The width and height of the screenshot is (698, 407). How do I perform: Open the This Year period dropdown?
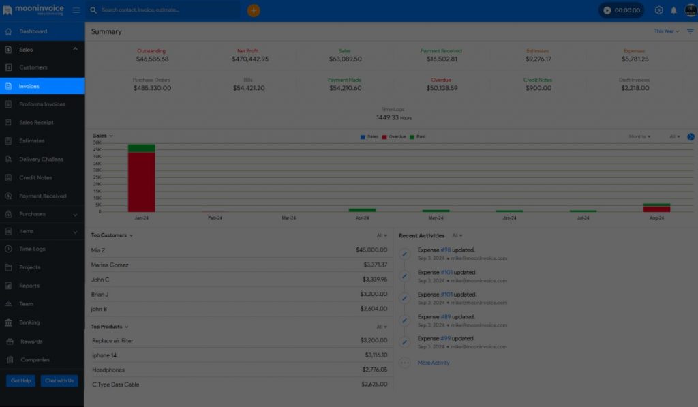coord(666,31)
